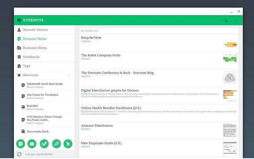
Task: Tap the camera note button
Action: pos(32,144)
